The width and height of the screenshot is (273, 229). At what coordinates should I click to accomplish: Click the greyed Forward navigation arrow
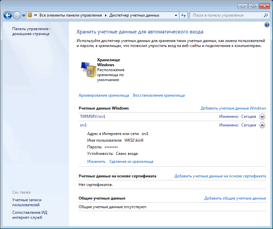coord(17,16)
